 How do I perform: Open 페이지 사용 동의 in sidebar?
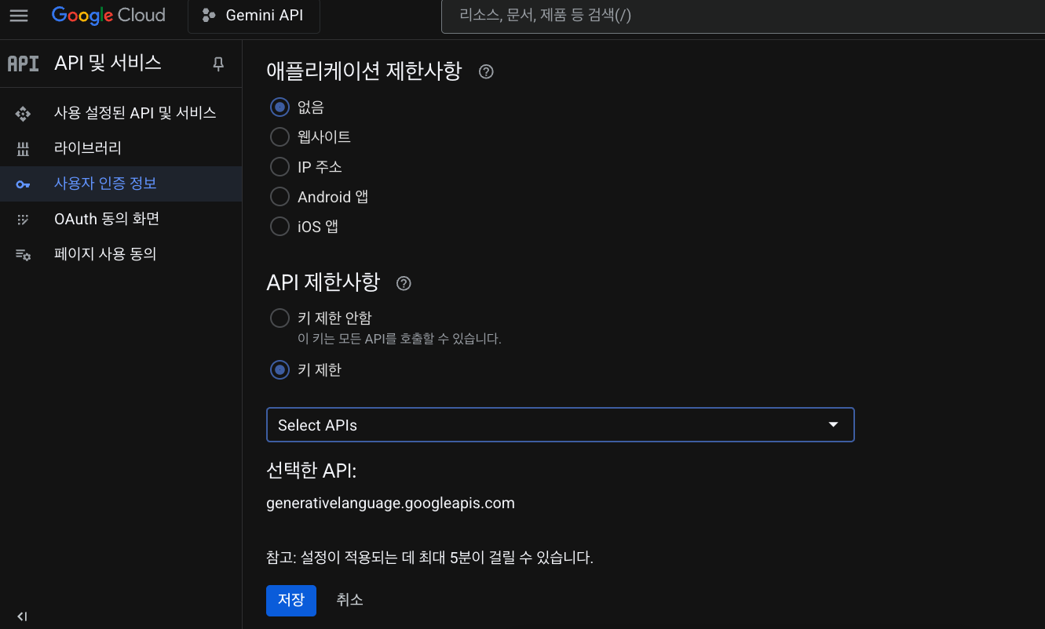pyautogui.click(x=104, y=254)
